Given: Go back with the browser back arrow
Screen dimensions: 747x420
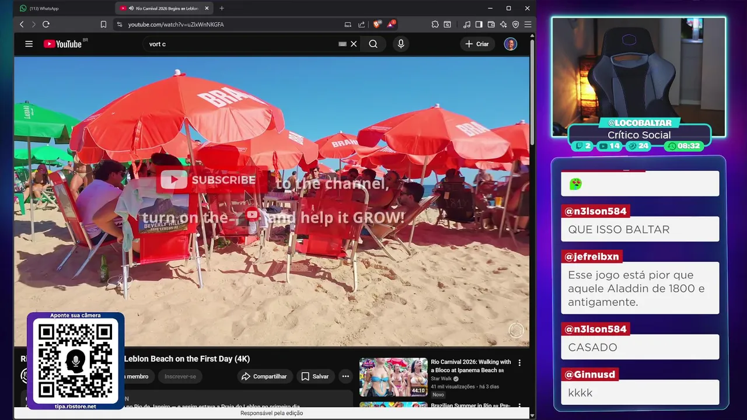Looking at the screenshot, I should click(x=22, y=24).
